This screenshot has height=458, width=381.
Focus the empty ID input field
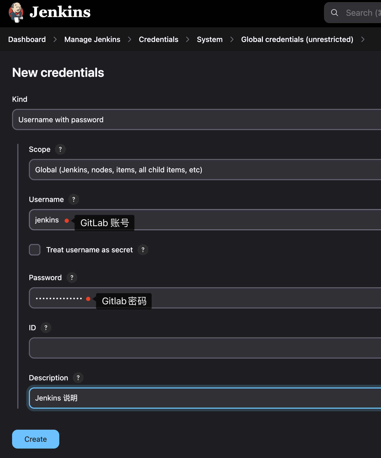tap(205, 348)
